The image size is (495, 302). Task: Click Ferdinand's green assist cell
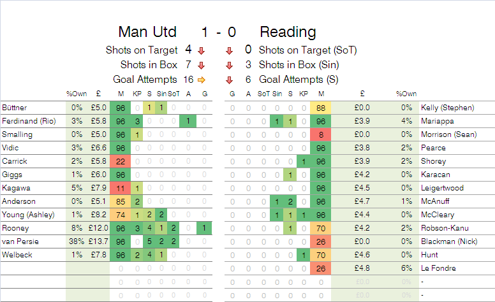[189, 121]
